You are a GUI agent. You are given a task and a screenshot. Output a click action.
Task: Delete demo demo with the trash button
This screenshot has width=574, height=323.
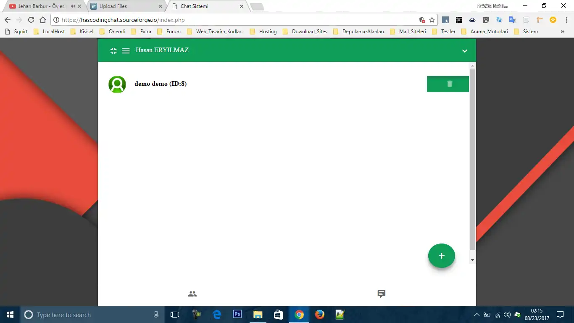pos(448,84)
